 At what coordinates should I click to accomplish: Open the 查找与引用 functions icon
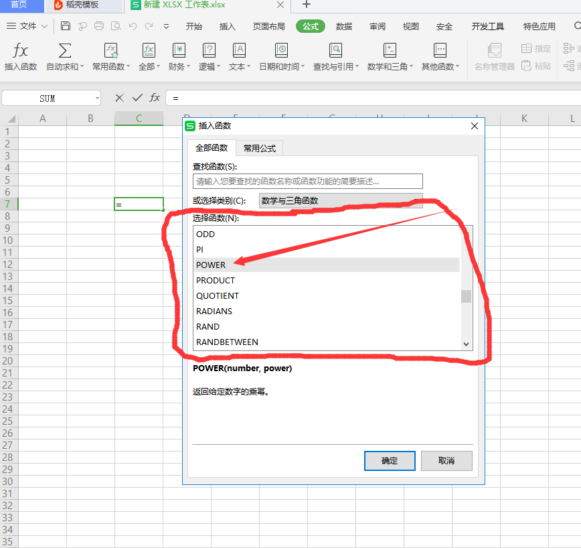pos(335,51)
